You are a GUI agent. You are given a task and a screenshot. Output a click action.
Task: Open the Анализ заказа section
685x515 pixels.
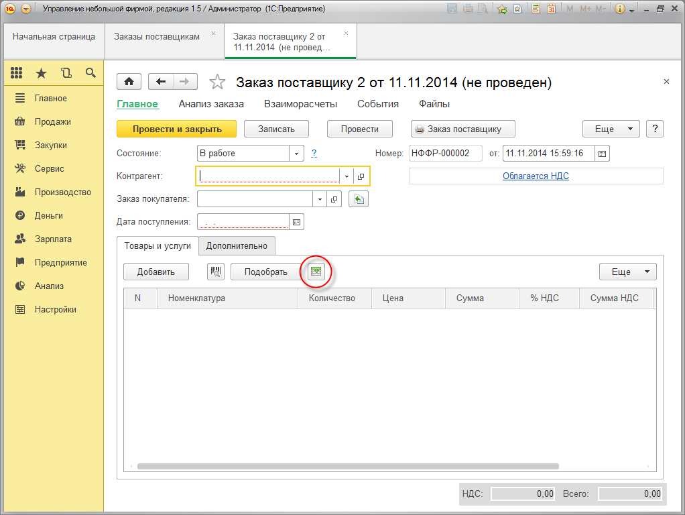211,104
